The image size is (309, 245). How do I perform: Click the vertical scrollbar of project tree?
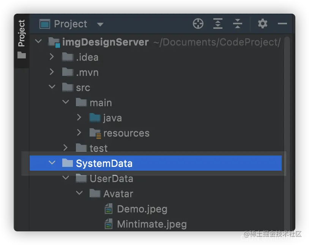pyautogui.click(x=287, y=132)
